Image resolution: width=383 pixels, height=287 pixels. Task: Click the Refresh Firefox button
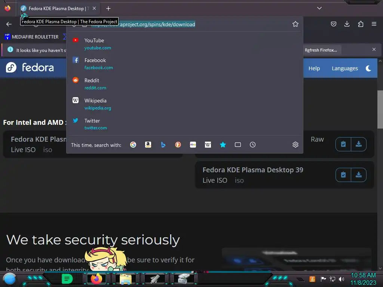point(321,50)
